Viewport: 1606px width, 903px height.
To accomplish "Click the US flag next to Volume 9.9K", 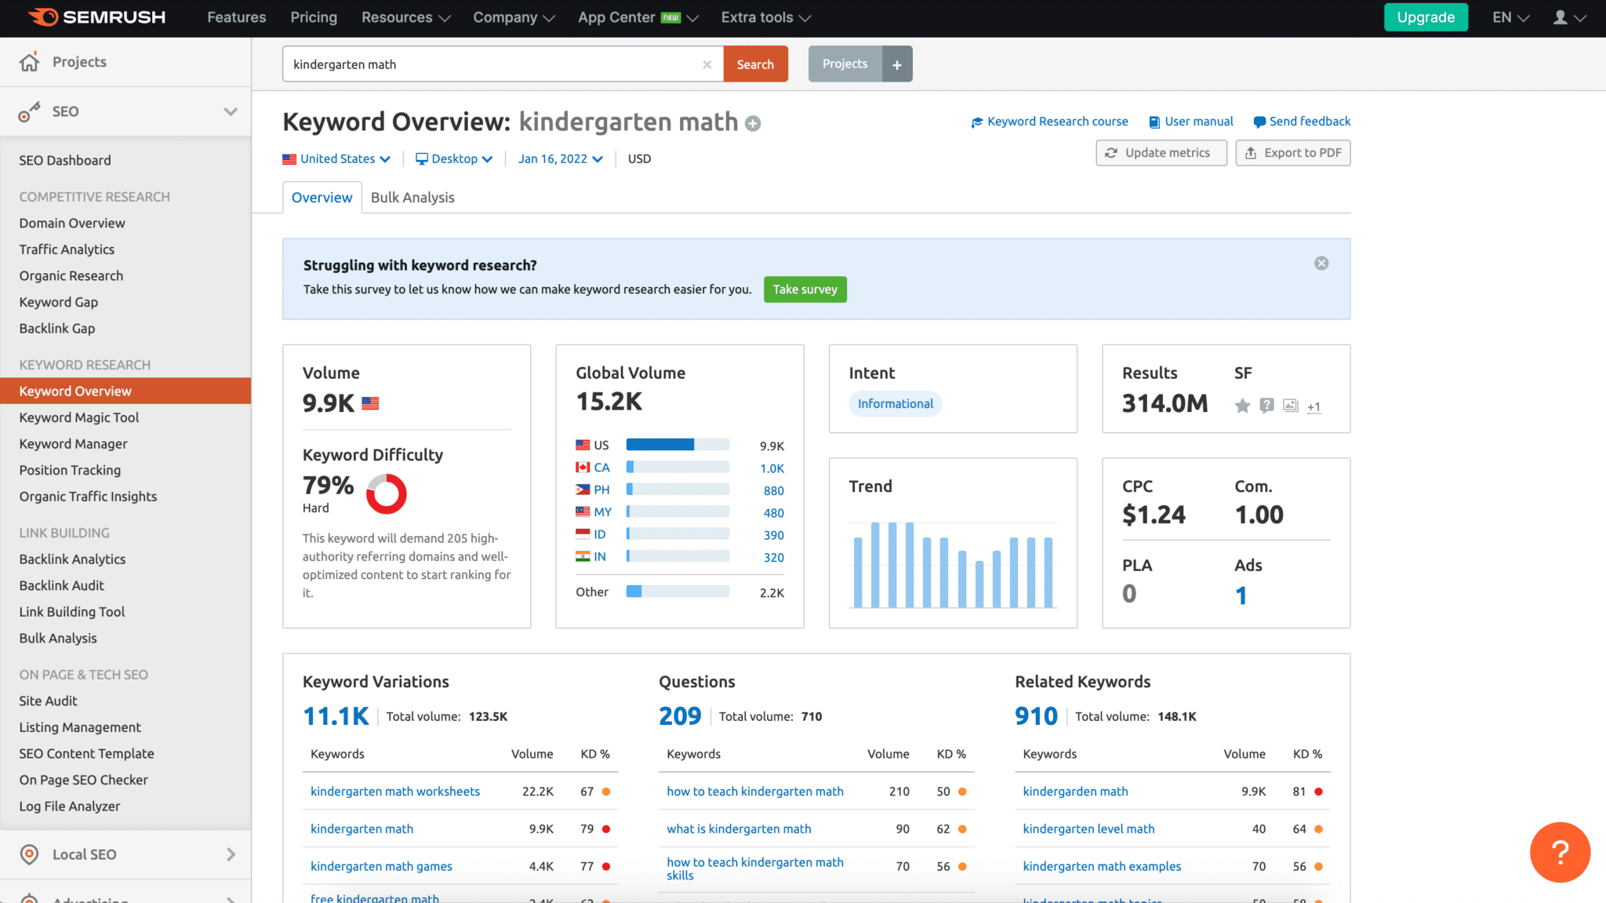I will click(370, 403).
